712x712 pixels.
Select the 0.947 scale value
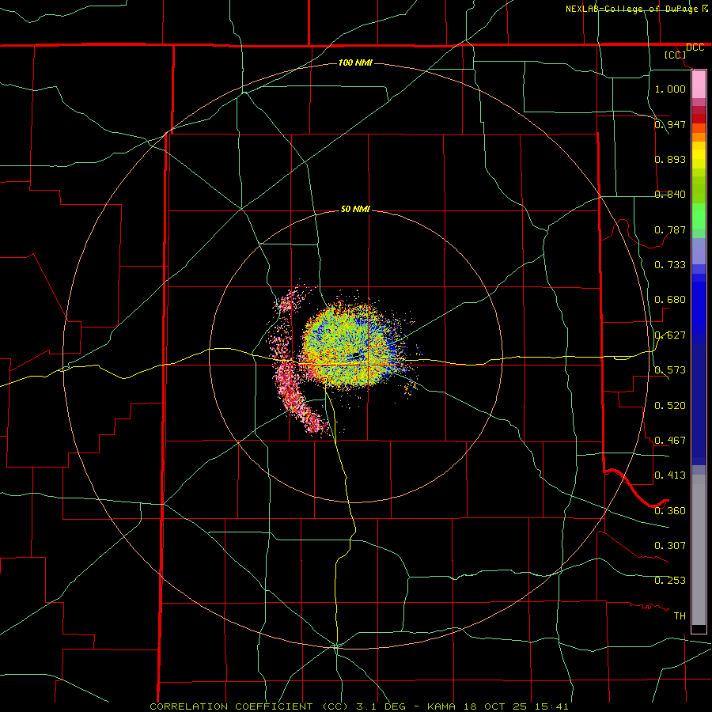pos(670,124)
